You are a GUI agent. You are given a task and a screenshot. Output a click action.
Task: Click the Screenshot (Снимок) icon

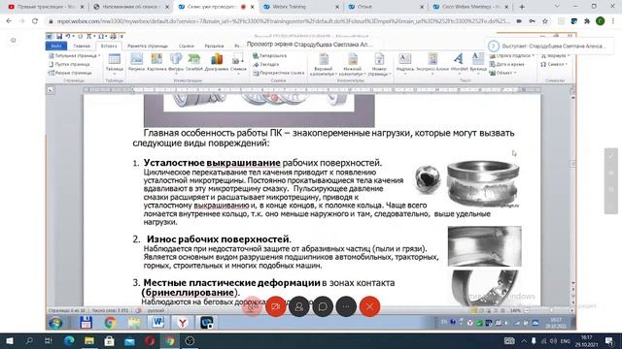point(238,62)
